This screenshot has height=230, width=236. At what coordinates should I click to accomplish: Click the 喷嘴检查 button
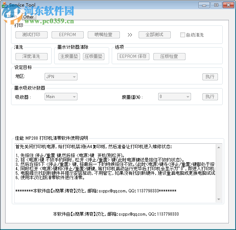pyautogui.click(x=104, y=35)
